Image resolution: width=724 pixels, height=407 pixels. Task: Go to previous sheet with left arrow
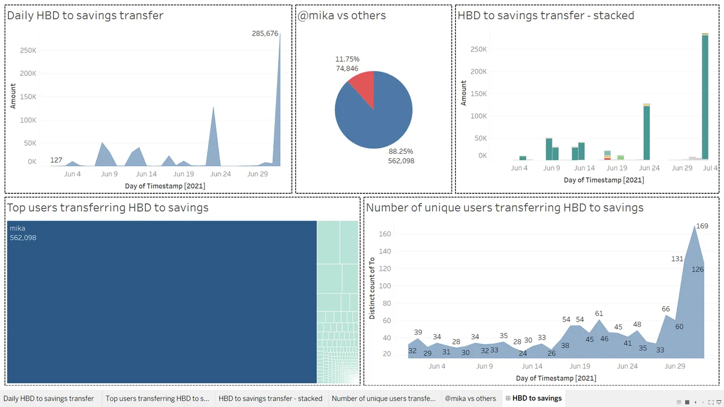click(695, 402)
